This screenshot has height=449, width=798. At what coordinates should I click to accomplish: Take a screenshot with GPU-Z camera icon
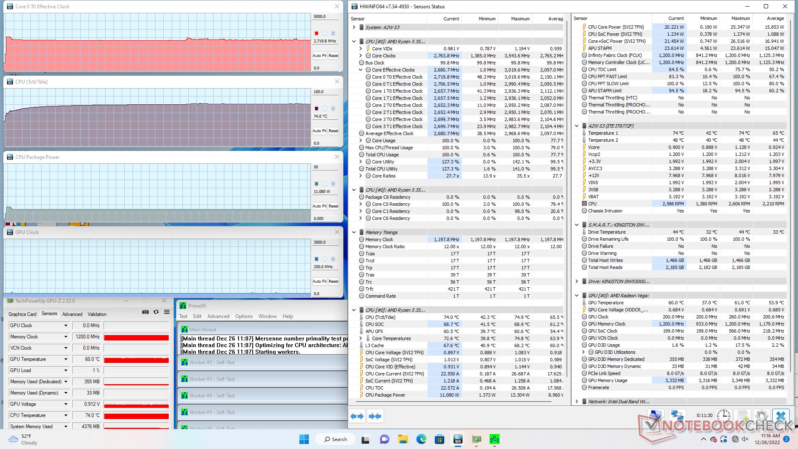point(145,312)
